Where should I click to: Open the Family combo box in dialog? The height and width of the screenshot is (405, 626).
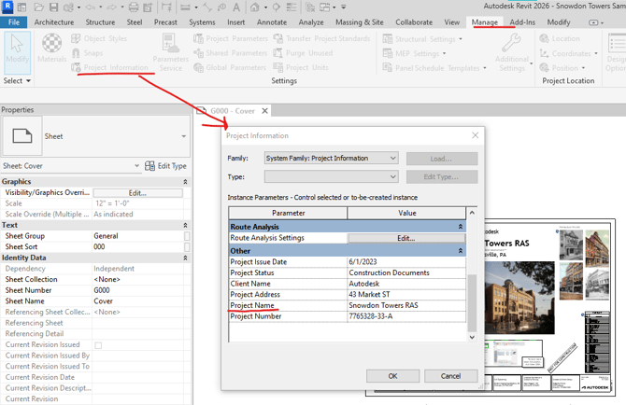(332, 159)
